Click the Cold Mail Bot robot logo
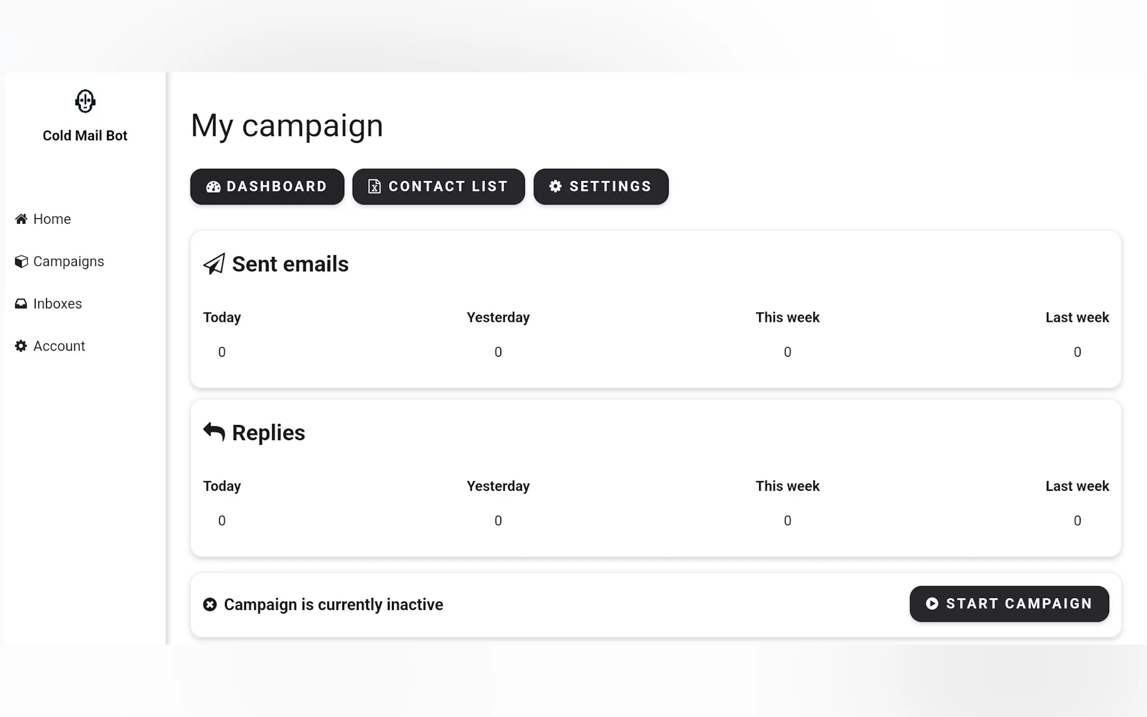The height and width of the screenshot is (717, 1147). 85,101
